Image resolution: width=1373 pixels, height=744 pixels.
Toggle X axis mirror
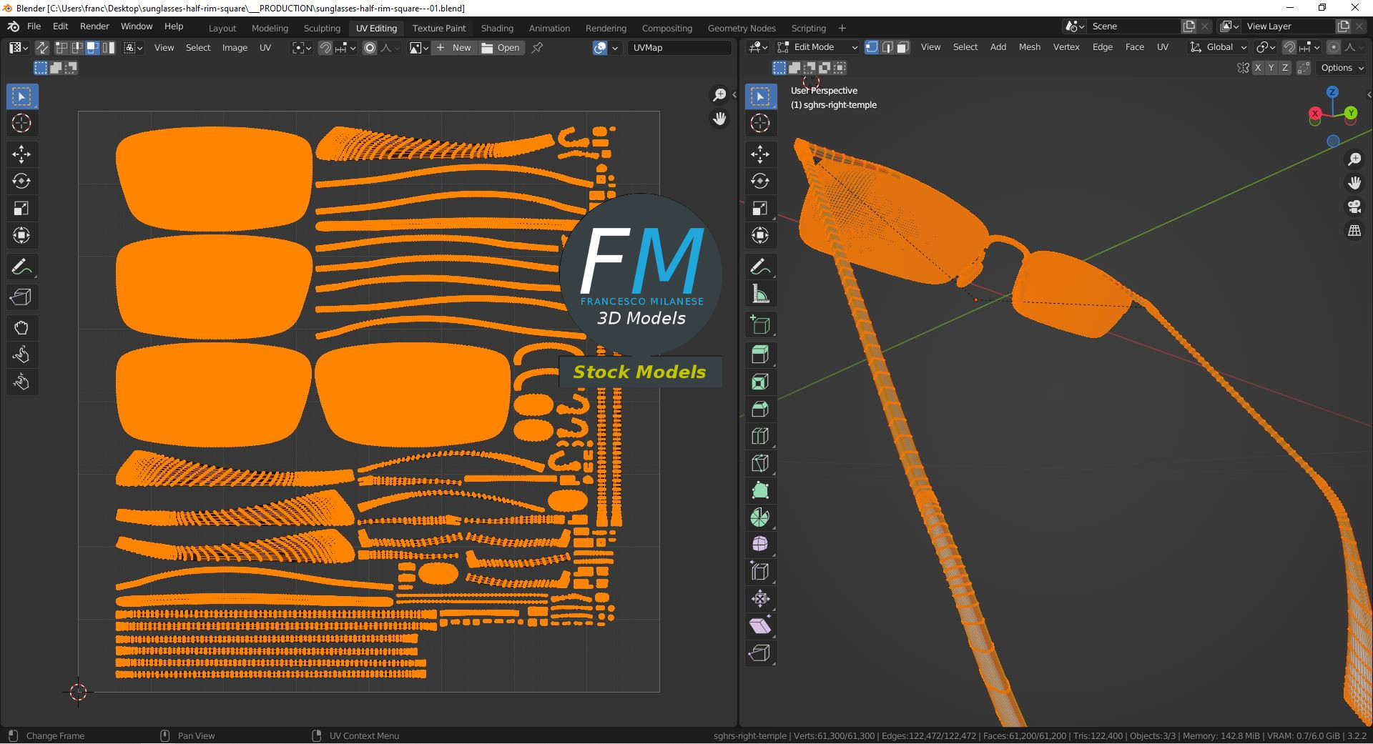pos(1258,68)
